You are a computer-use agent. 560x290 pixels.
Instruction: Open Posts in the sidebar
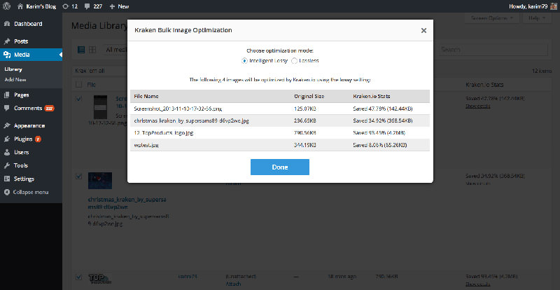pos(21,41)
